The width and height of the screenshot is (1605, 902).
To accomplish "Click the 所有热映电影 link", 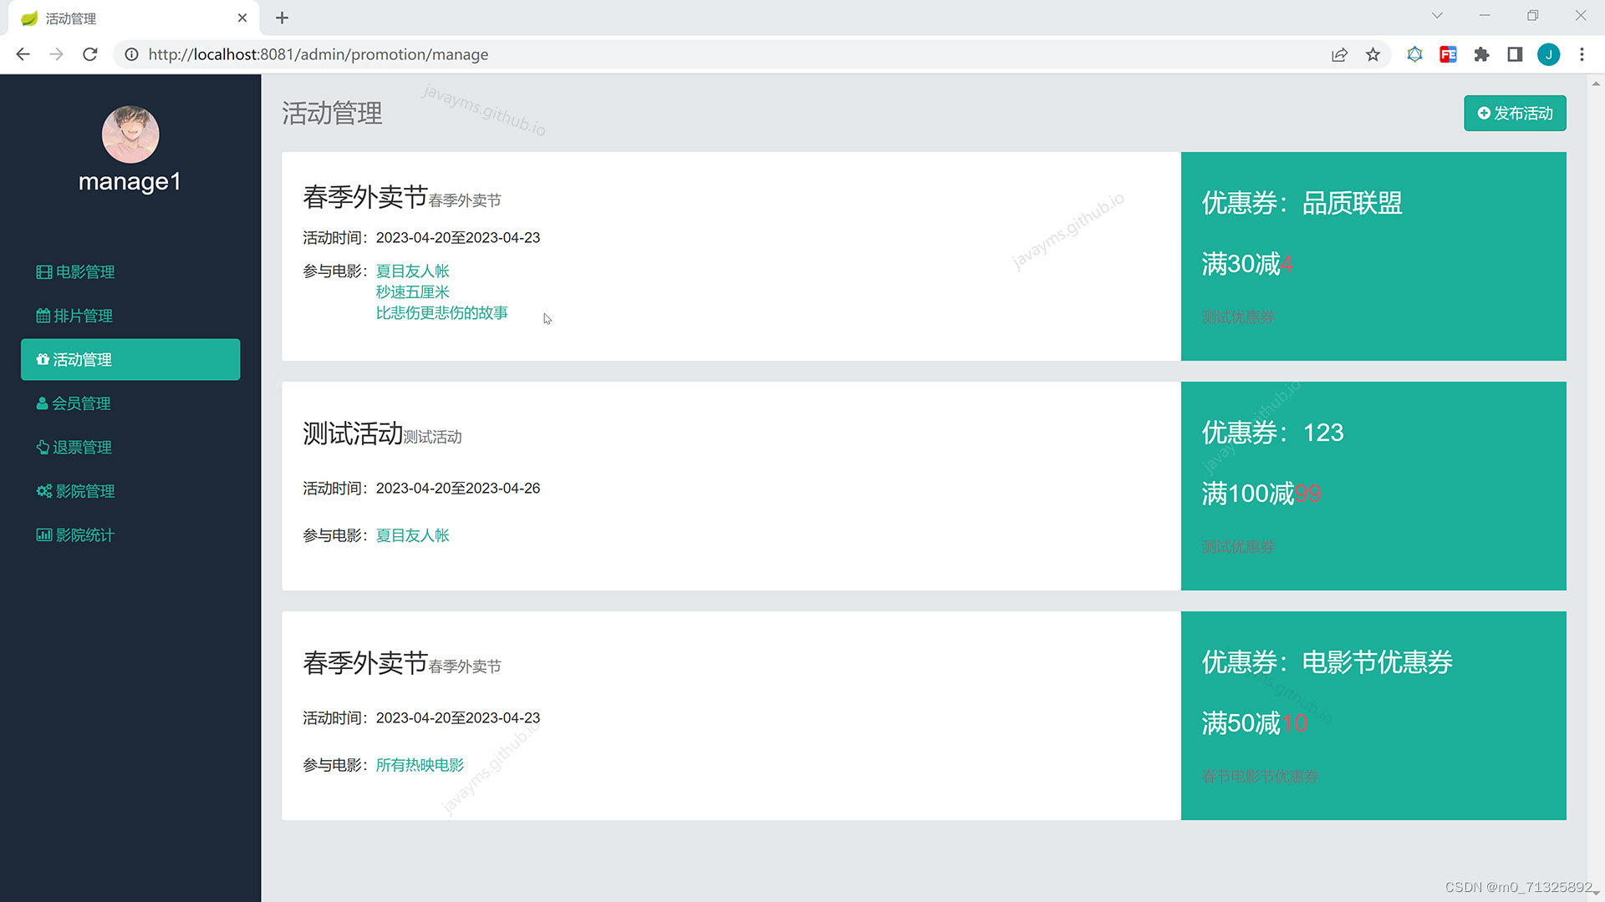I will pos(420,764).
